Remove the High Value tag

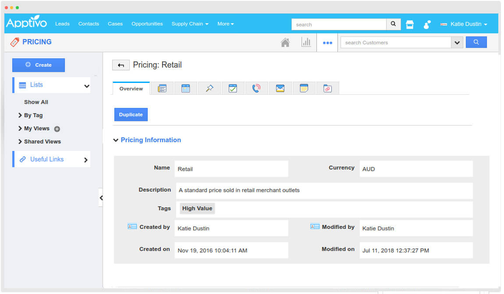pos(197,208)
